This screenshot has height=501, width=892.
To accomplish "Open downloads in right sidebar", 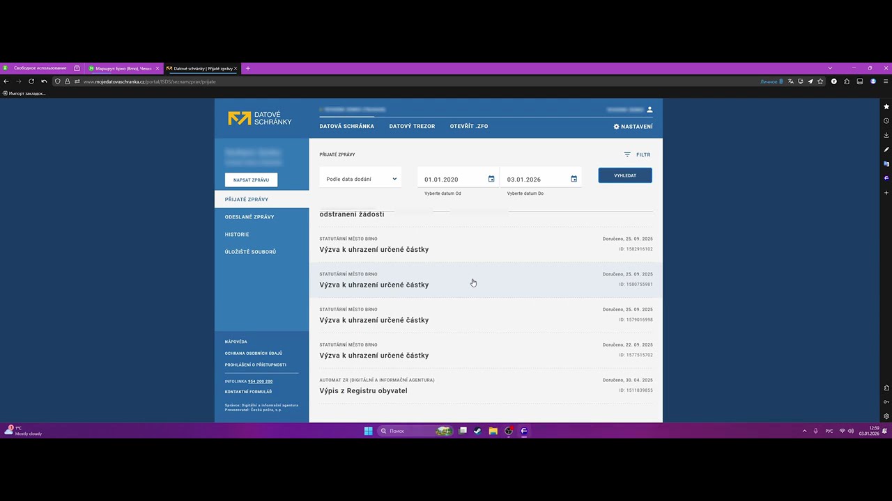I will [x=886, y=135].
